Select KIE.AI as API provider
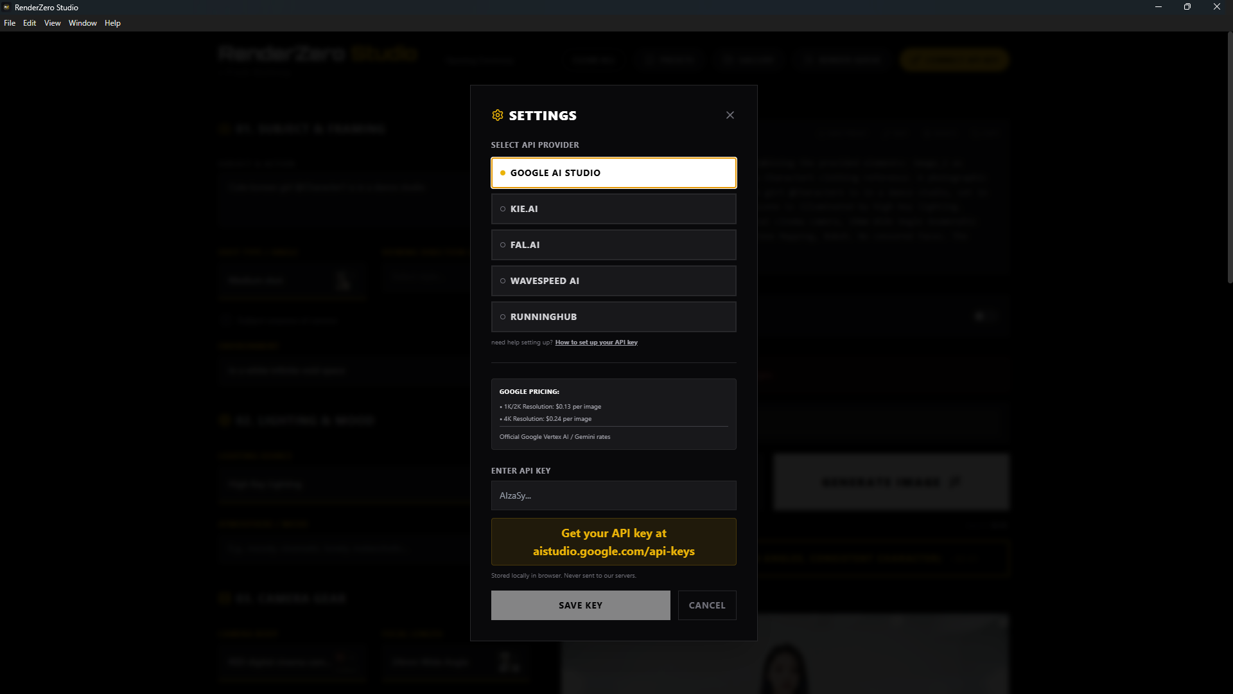The image size is (1233, 694). pyautogui.click(x=613, y=209)
